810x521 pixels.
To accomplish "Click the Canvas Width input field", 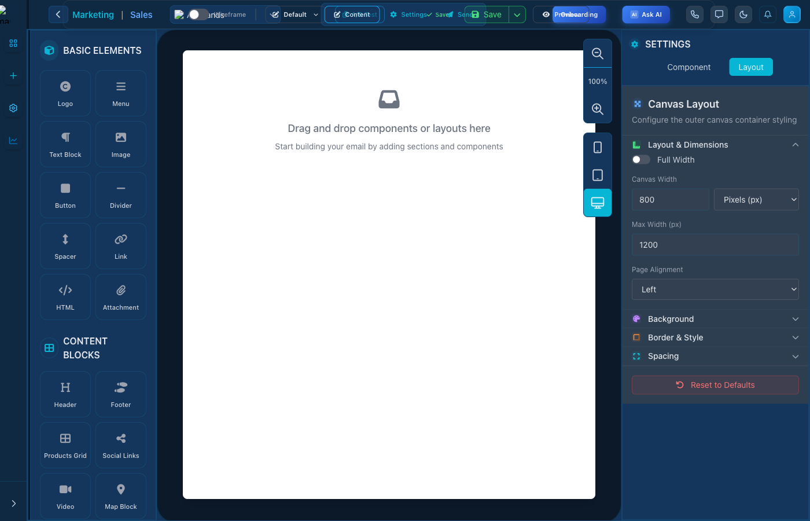I will [x=671, y=200].
